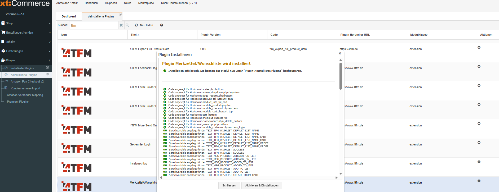This screenshot has width=499, height=192.
Task: Click the Hookpoint:styles.php:bottom log line
Action: point(196,89)
